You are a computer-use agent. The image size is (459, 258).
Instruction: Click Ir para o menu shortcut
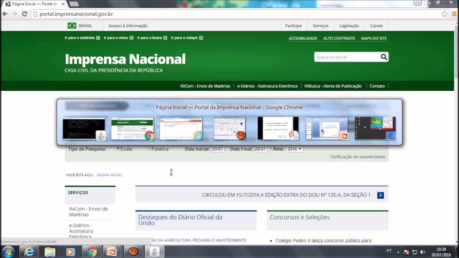point(119,38)
